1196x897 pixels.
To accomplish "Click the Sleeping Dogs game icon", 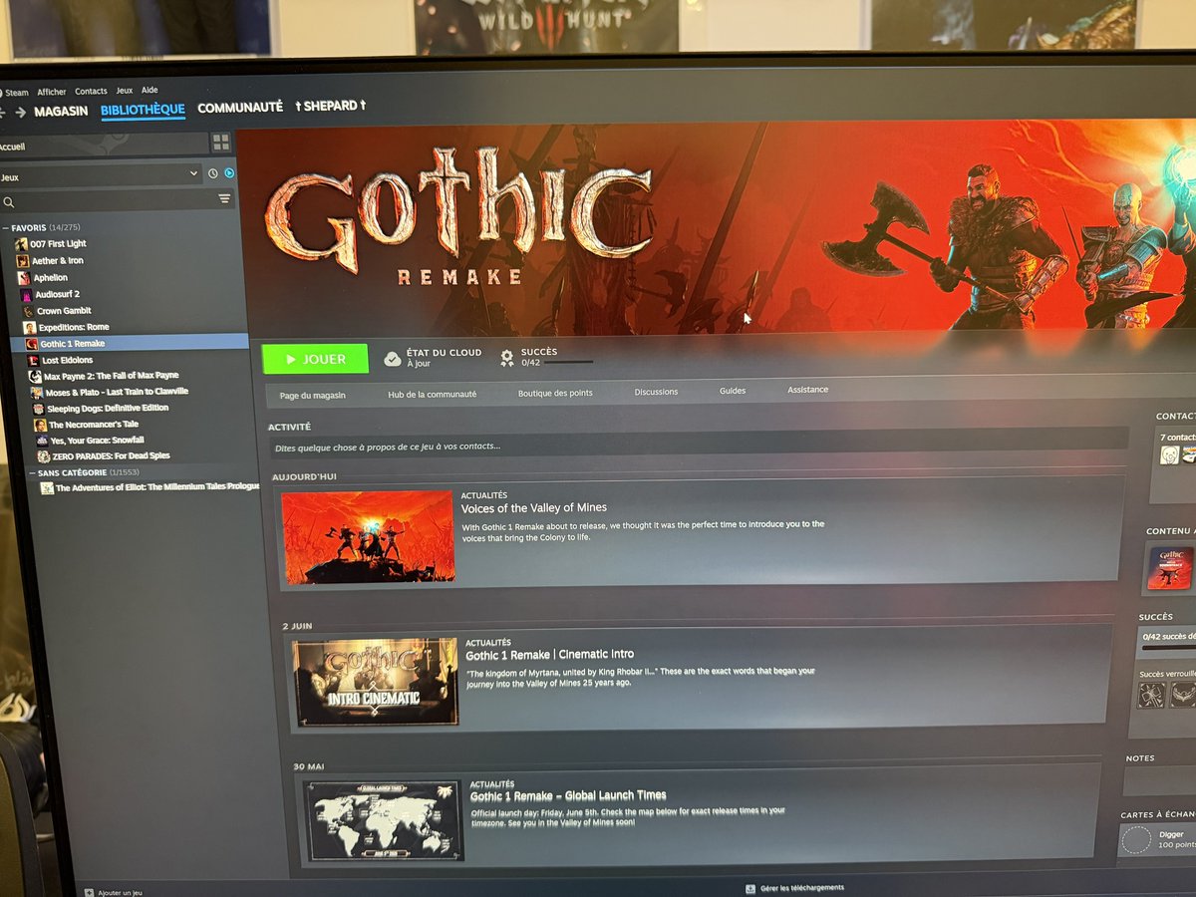I will [38, 409].
